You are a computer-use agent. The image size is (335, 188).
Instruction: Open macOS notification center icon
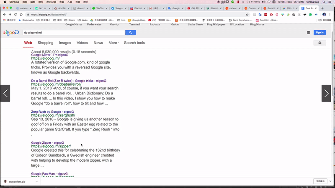[x=330, y=2]
